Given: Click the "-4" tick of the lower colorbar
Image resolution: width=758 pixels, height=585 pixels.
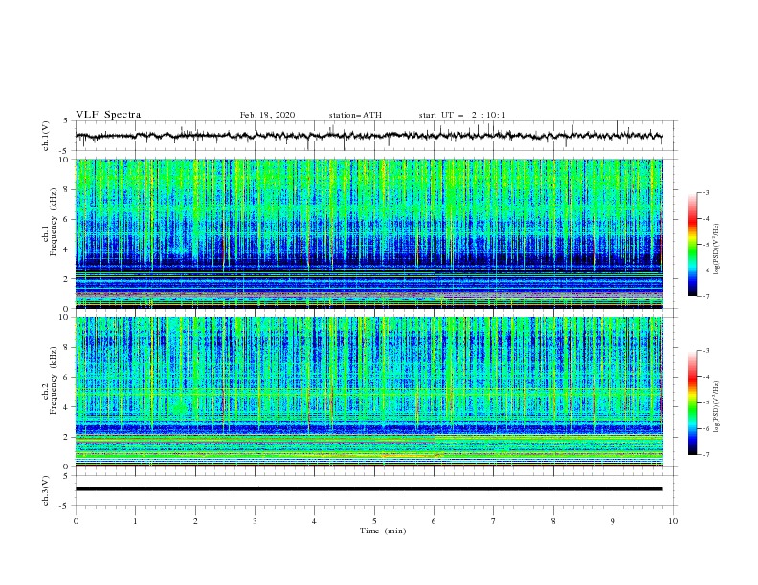Looking at the screenshot, I should (705, 377).
